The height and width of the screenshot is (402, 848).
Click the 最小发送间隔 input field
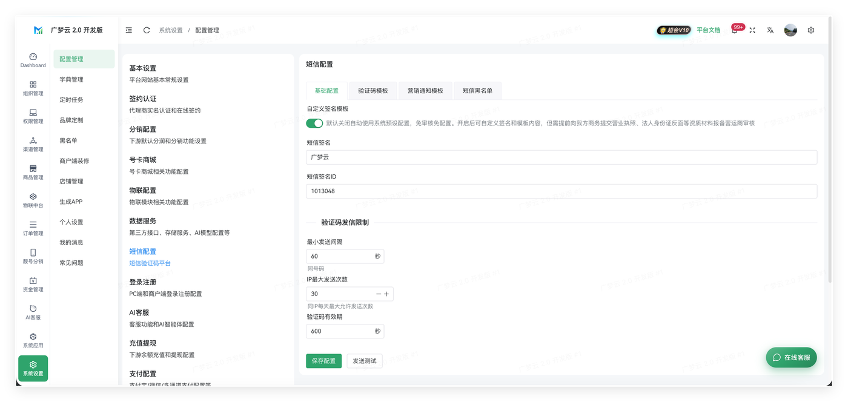point(345,256)
